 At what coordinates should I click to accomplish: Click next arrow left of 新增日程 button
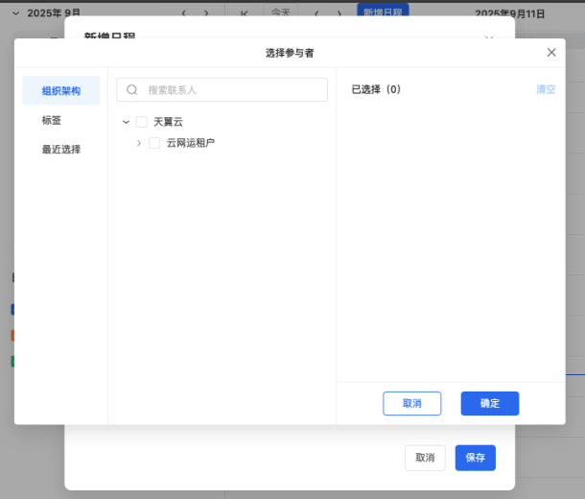tap(340, 13)
